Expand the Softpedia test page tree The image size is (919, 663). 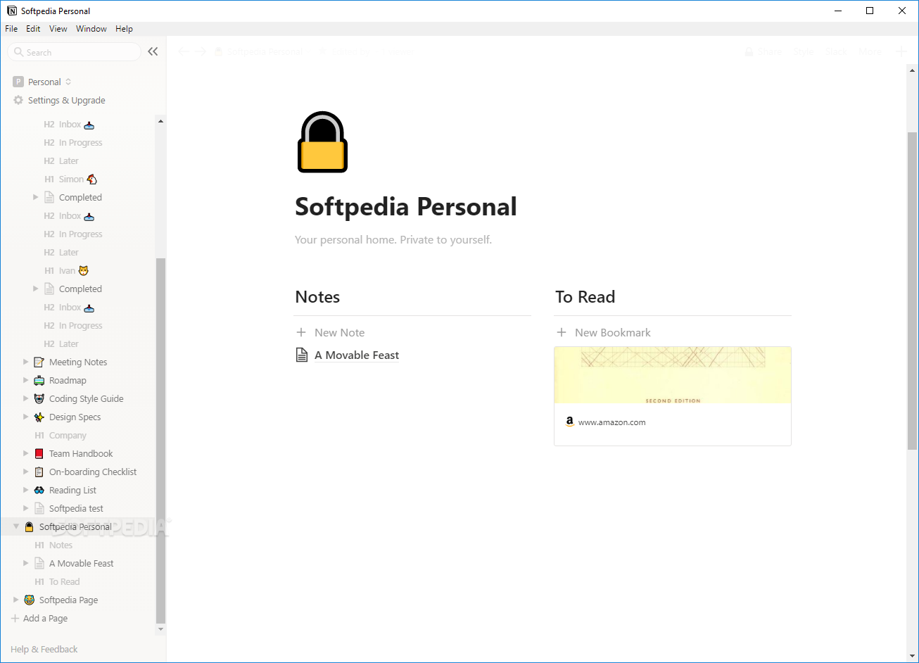click(26, 508)
